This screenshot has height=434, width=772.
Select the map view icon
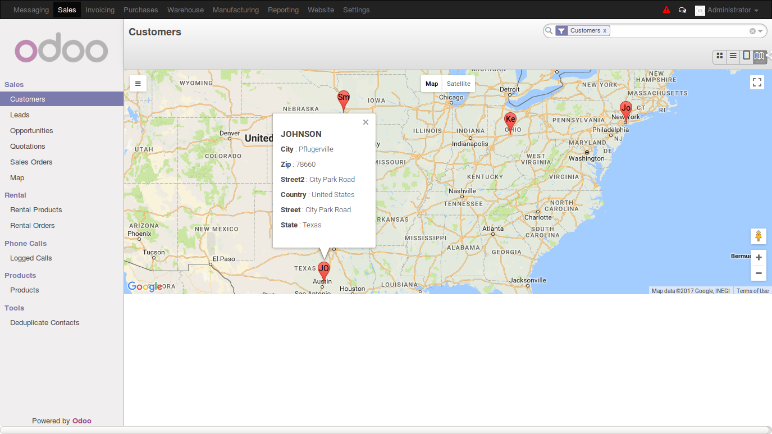(760, 56)
